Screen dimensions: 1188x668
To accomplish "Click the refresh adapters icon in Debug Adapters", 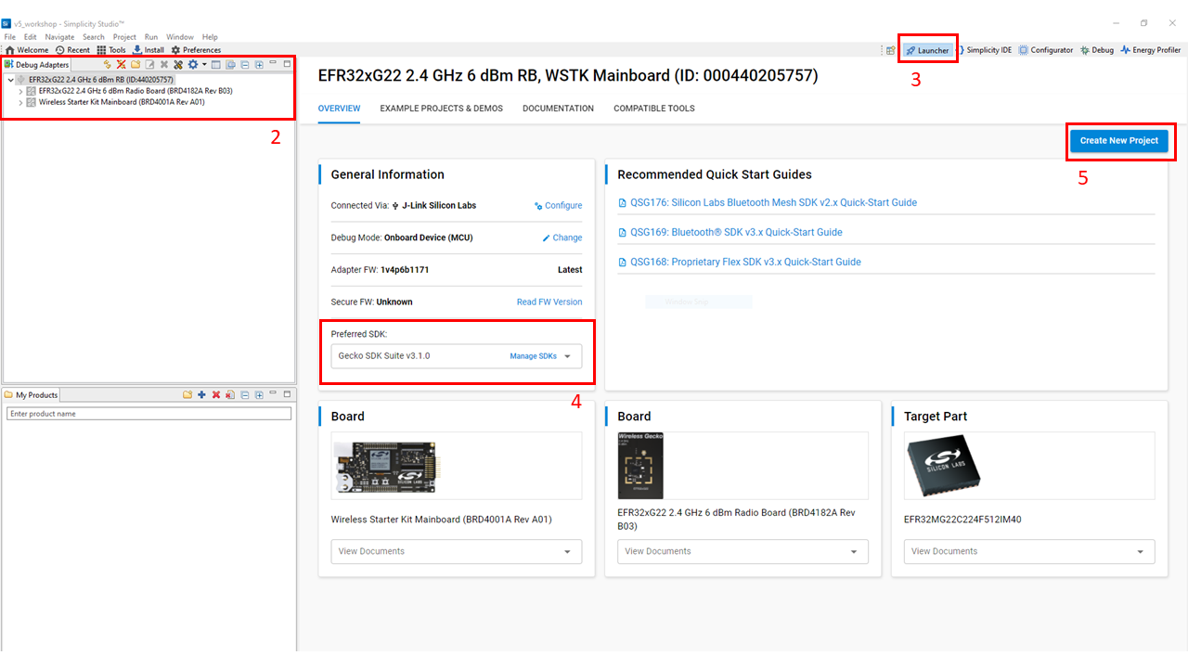I will tap(107, 65).
